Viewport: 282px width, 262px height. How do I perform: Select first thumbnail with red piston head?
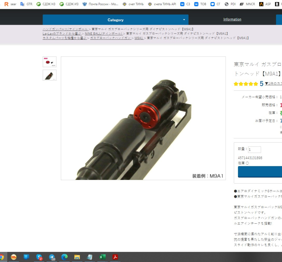49,62
